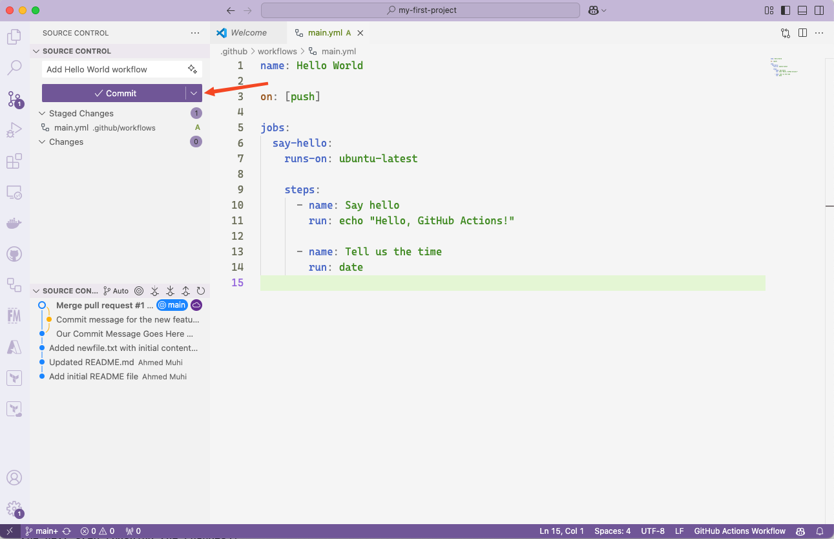Click GitHub Actions Workflow language mode

(740, 531)
